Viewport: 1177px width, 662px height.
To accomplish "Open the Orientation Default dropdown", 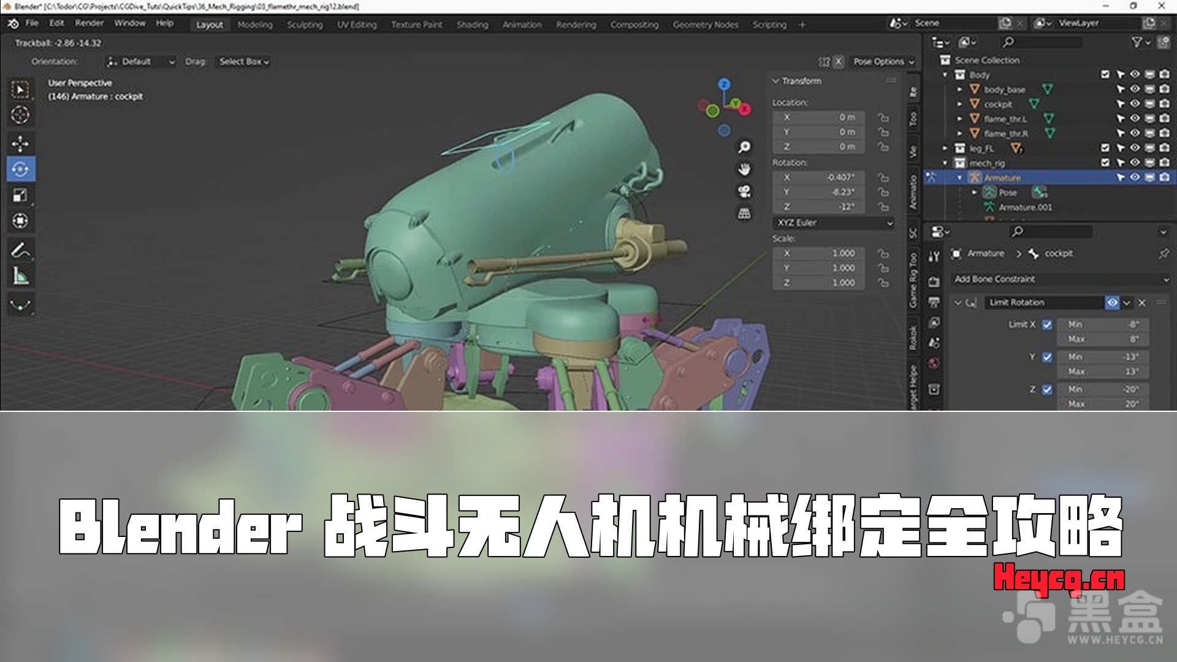I will click(x=140, y=61).
